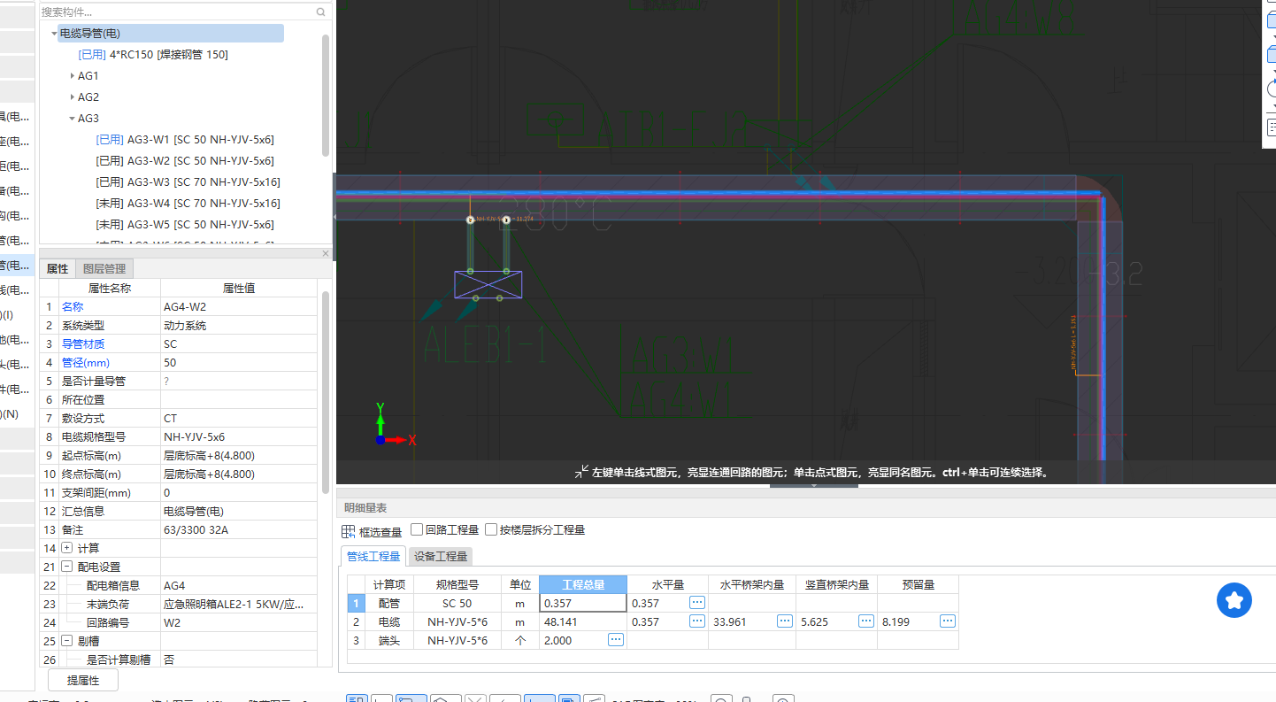Click the 配电箱信息 value AG4
This screenshot has width=1276, height=702.
pyautogui.click(x=239, y=585)
